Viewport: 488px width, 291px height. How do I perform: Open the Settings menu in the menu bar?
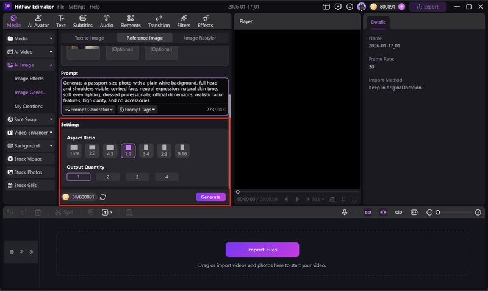pyautogui.click(x=77, y=7)
